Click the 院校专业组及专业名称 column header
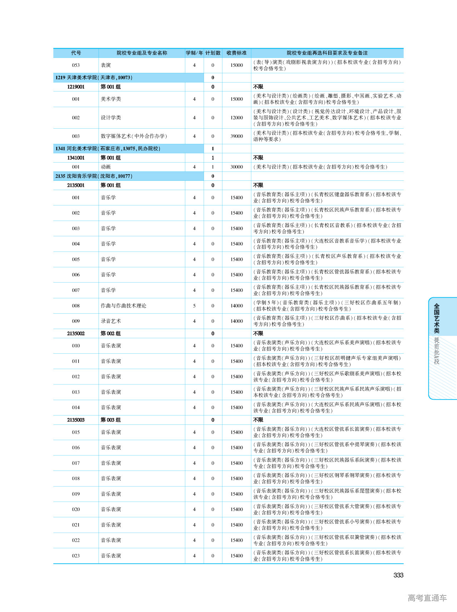 point(142,53)
